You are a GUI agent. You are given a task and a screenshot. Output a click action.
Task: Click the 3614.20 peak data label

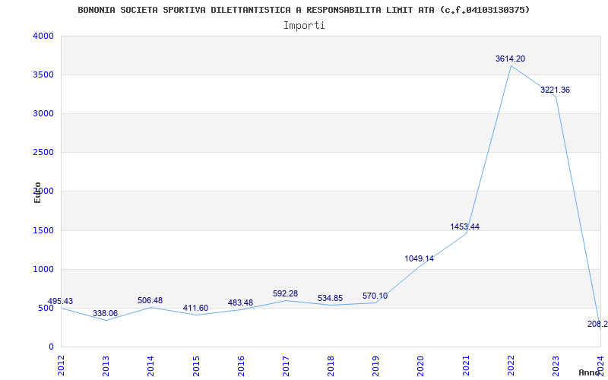tap(510, 59)
